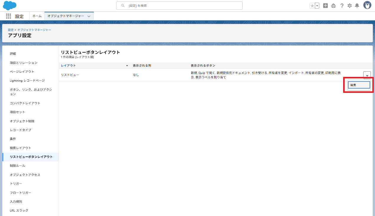The height and width of the screenshot is (216, 375).
Task: Switch to the ホーム tab
Action: pos(37,16)
